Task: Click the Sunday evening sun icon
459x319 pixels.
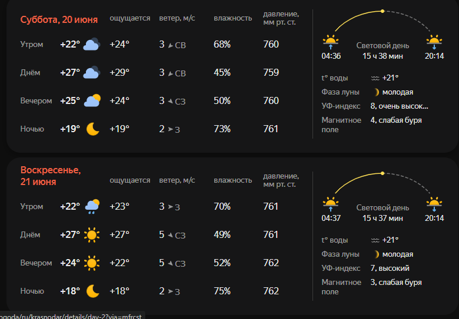Action: pos(92,263)
